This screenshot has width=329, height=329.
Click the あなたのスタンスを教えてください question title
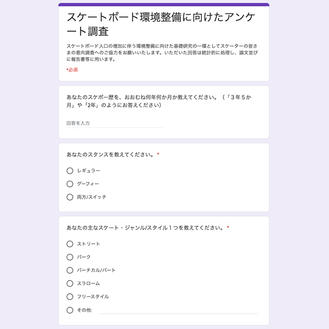point(110,154)
